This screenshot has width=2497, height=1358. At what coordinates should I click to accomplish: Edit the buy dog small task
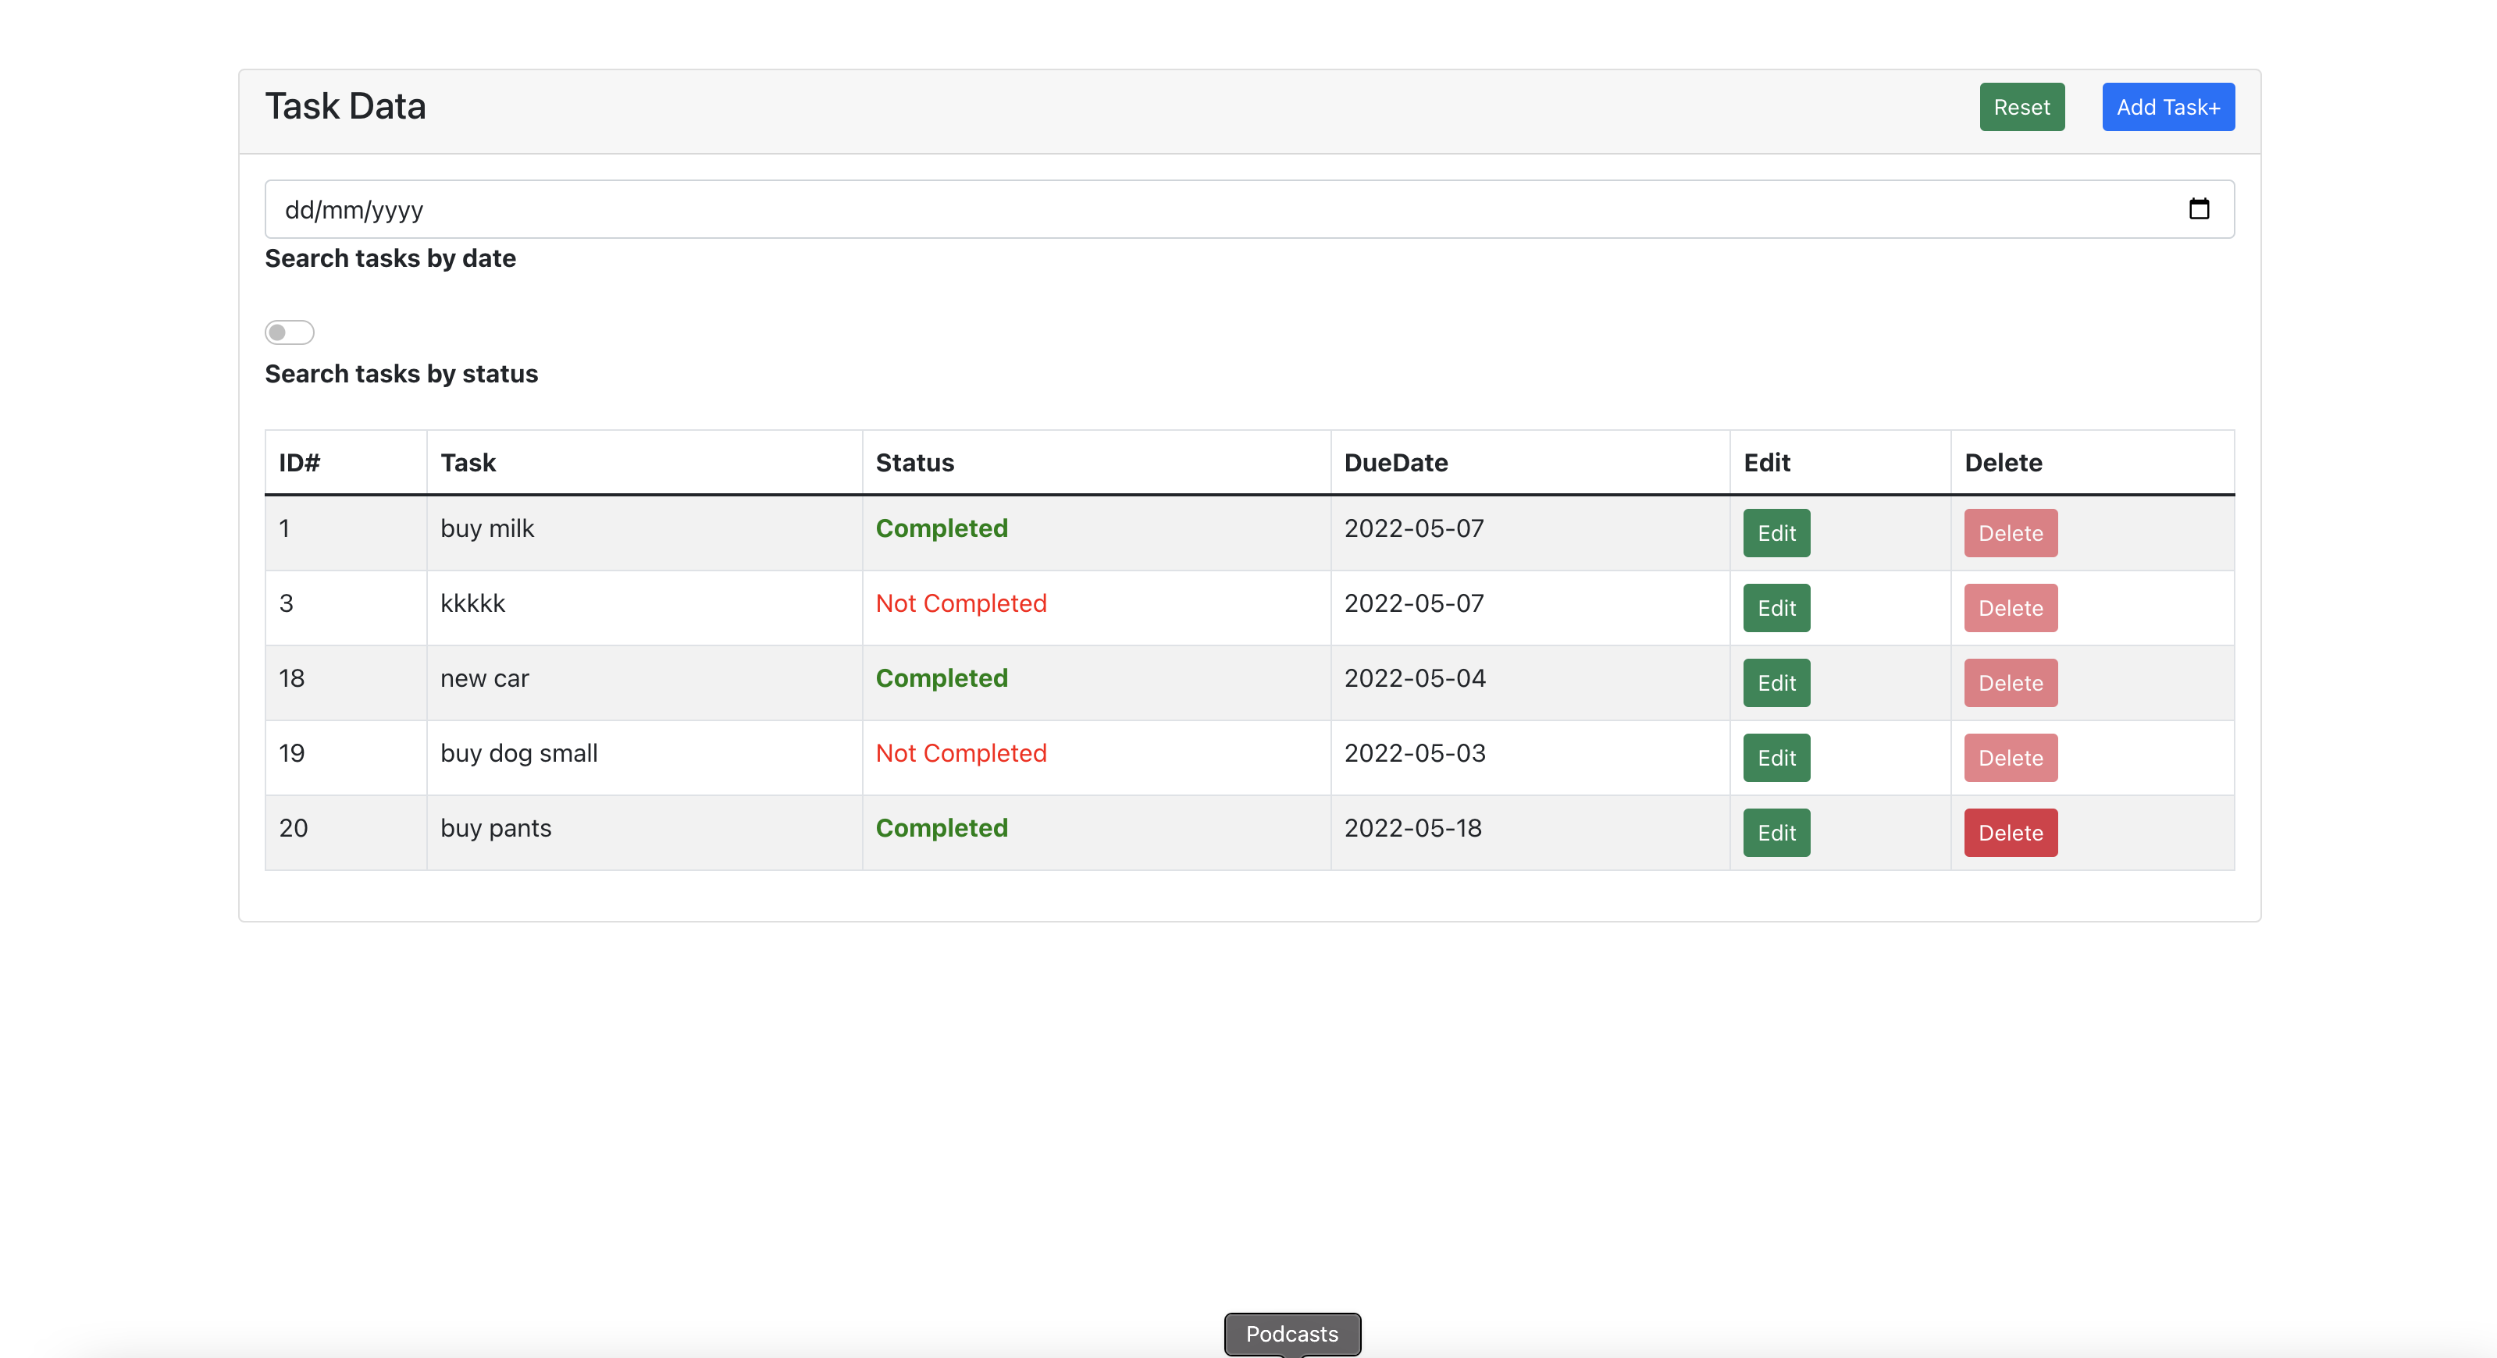(x=1776, y=758)
